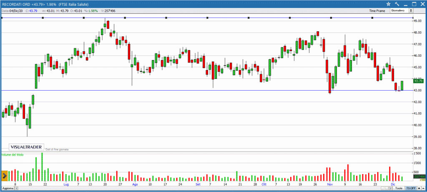The image size is (427, 192).
Task: Zoom in chart with plus button
Action: click(x=419, y=188)
